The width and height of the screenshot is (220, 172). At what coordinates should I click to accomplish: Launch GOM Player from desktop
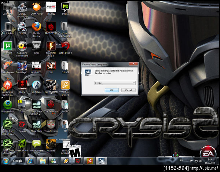pyautogui.click(x=37, y=9)
